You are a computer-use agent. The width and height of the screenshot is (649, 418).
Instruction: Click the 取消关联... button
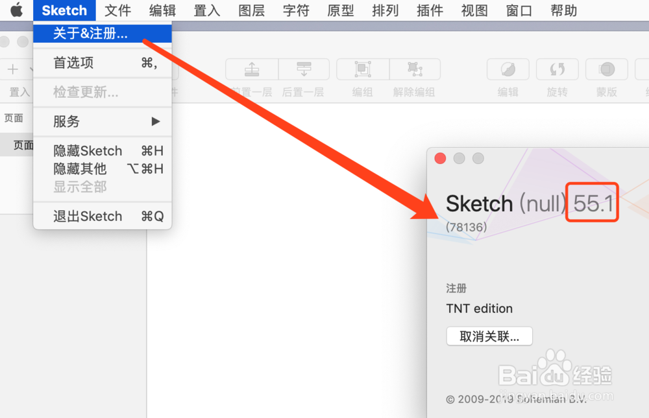[489, 336]
